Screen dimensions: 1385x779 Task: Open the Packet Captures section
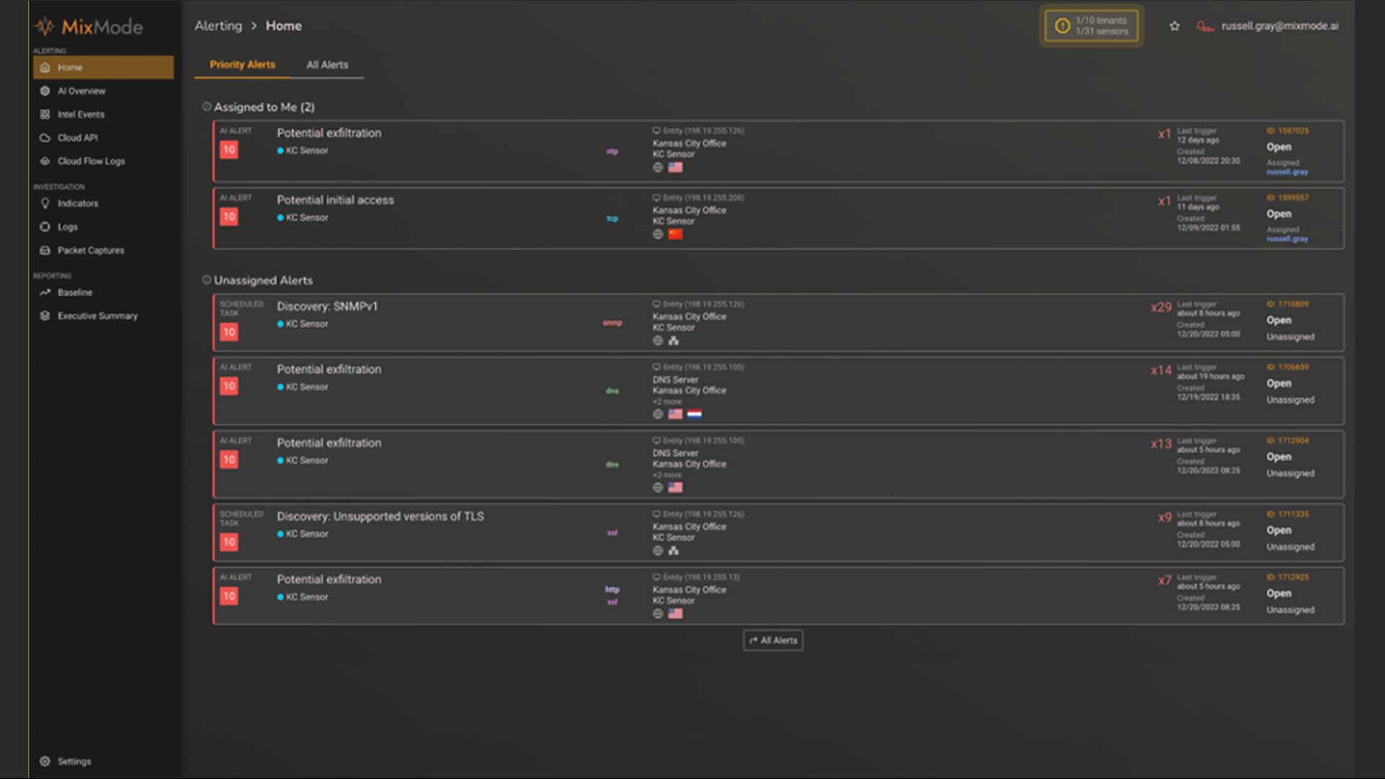(x=90, y=250)
